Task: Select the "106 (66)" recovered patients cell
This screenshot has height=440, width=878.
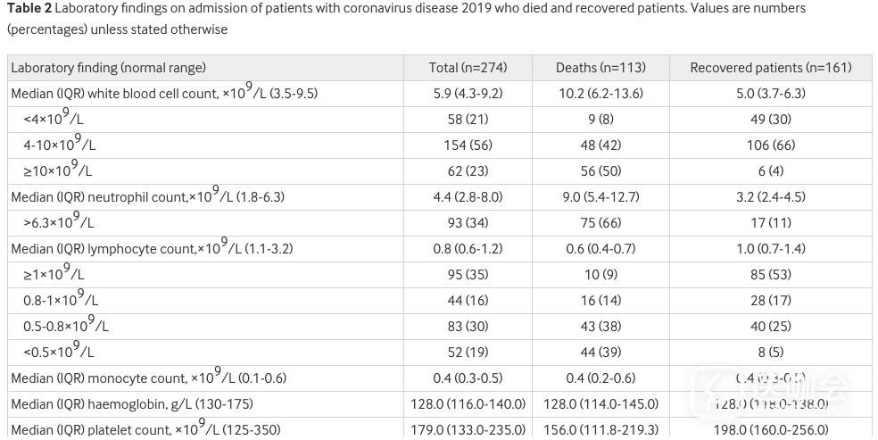Action: tap(771, 145)
